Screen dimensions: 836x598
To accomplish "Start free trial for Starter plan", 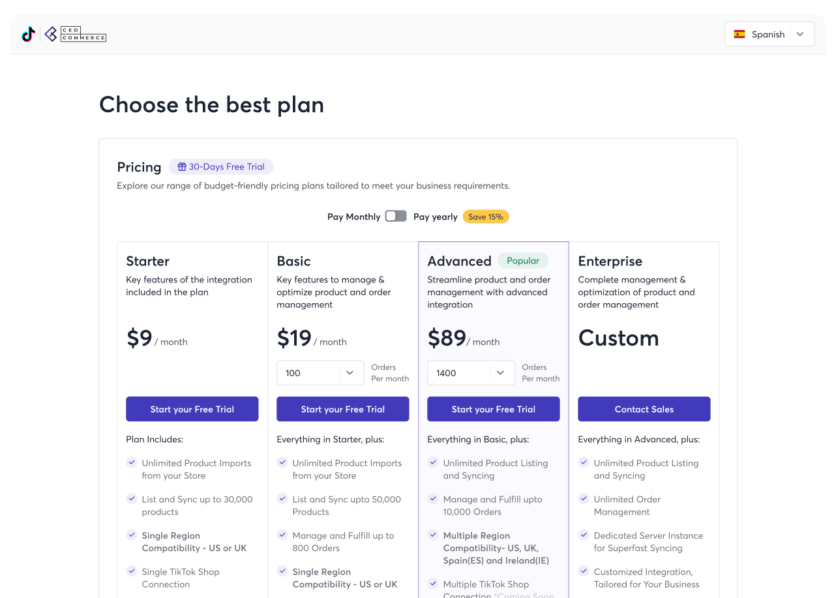I will (192, 409).
